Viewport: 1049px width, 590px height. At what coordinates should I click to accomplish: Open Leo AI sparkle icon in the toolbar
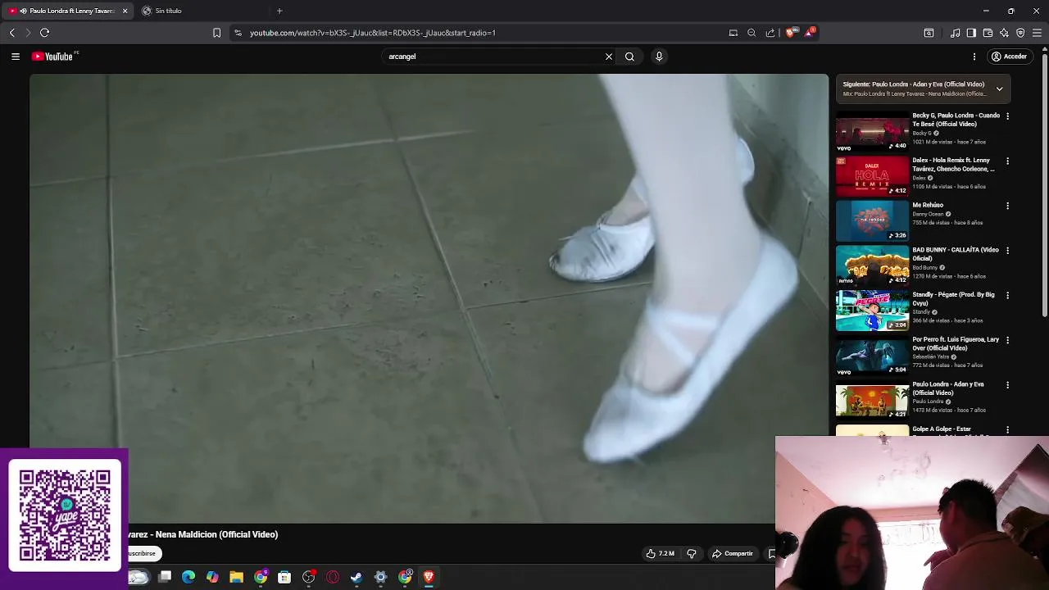pyautogui.click(x=1004, y=33)
